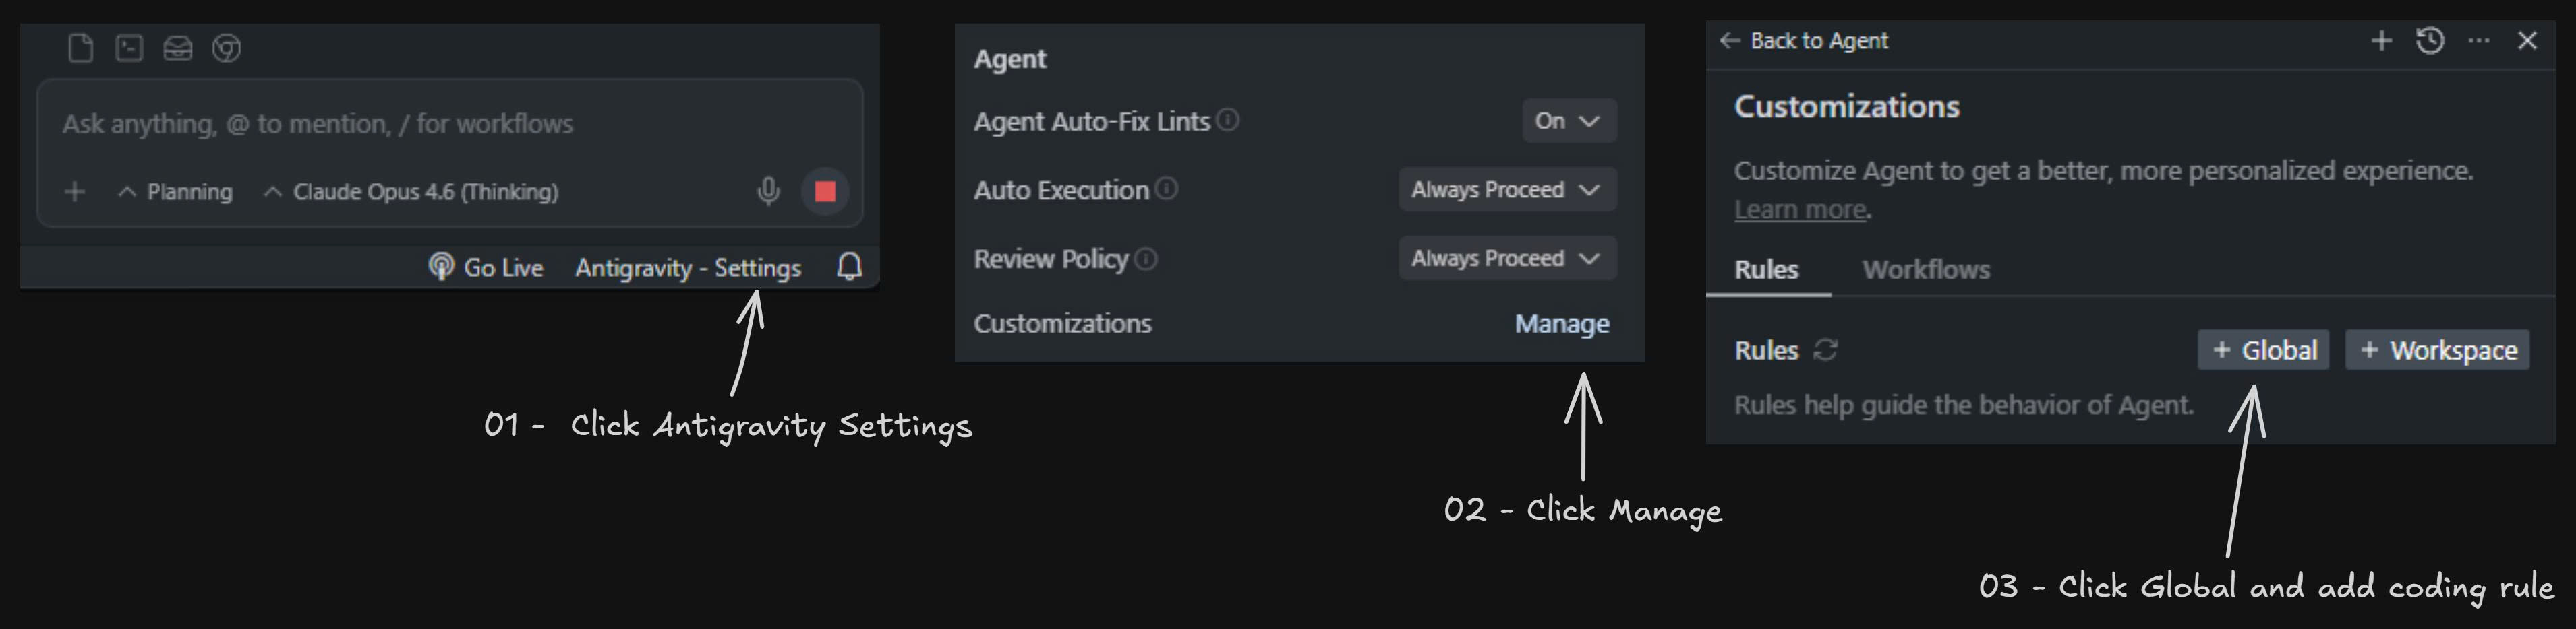Screen dimensions: 2576x629
Task: Select the Rules tab
Action: click(1766, 269)
